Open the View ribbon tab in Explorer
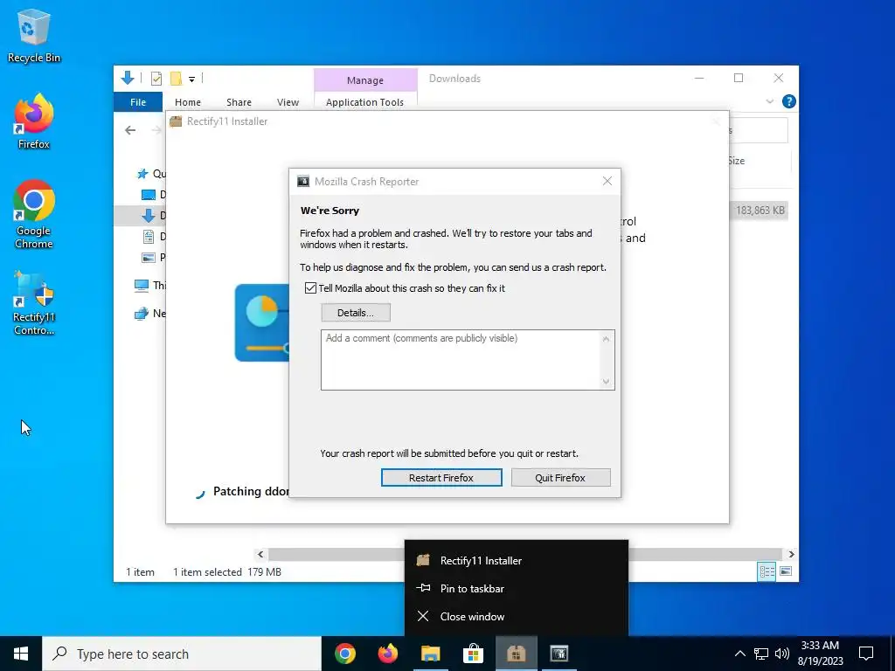895x671 pixels. click(x=288, y=102)
